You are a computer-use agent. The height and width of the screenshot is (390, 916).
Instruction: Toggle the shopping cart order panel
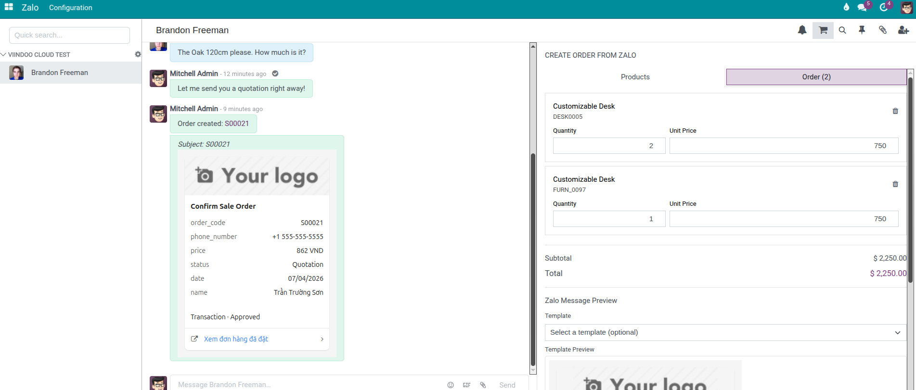pos(823,30)
